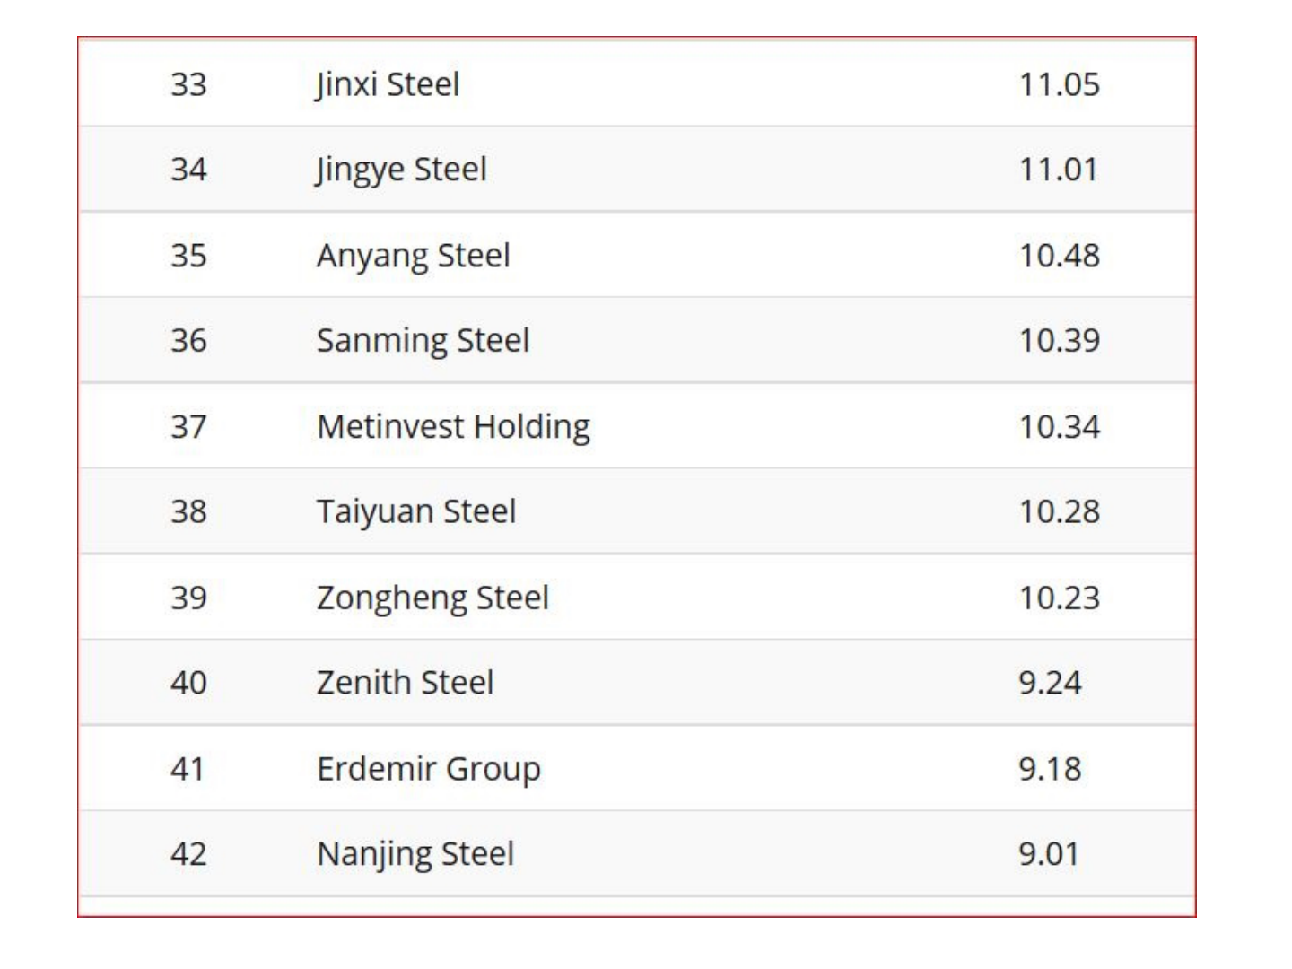This screenshot has width=1292, height=969.
Task: Click rank number 41
Action: tap(188, 769)
